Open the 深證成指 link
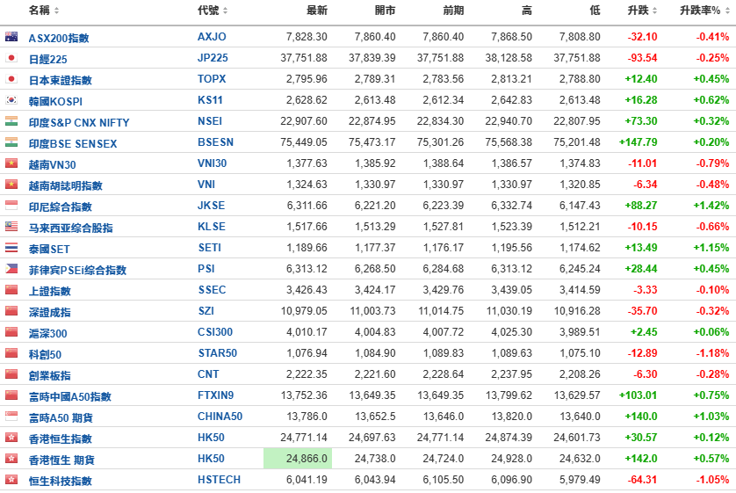 pyautogui.click(x=50, y=313)
